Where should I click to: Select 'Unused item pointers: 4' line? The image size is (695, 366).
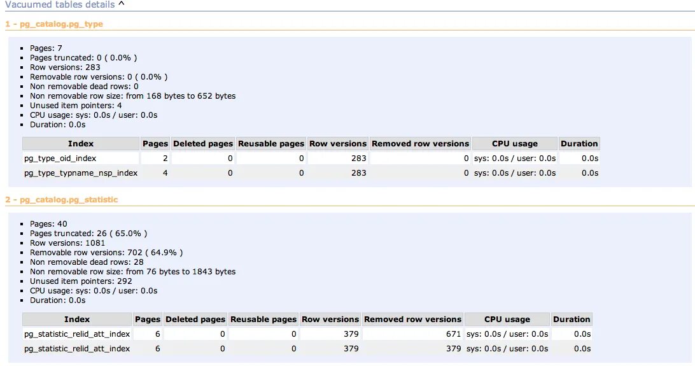[x=76, y=106]
